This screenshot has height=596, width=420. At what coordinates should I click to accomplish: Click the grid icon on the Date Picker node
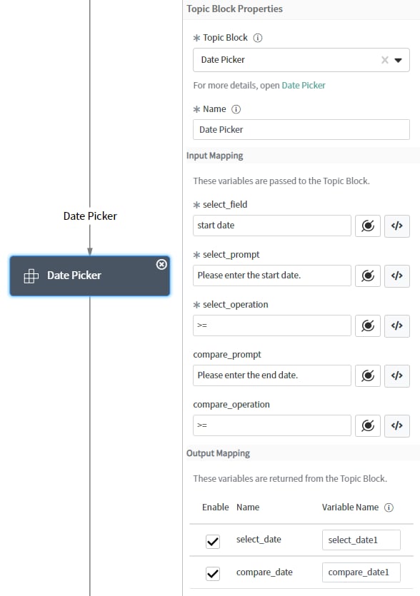[x=31, y=274]
